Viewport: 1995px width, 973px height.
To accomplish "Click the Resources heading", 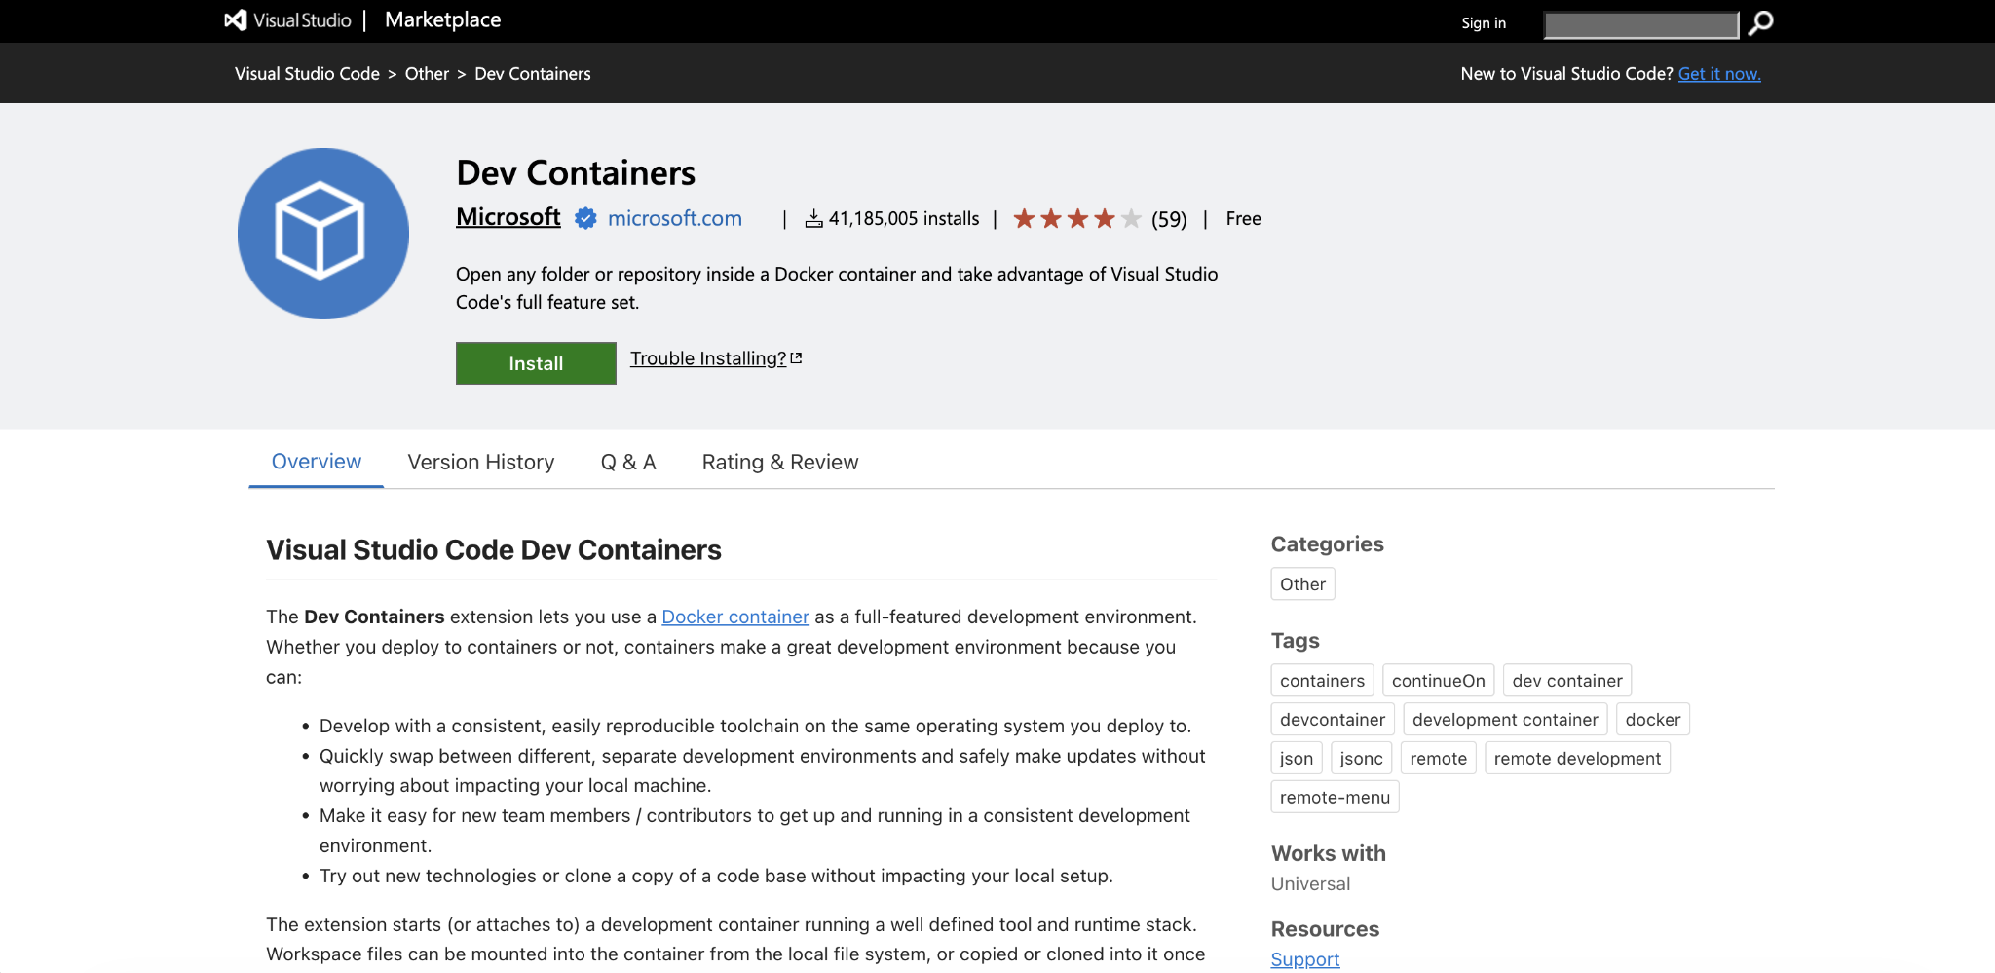I will point(1326,929).
